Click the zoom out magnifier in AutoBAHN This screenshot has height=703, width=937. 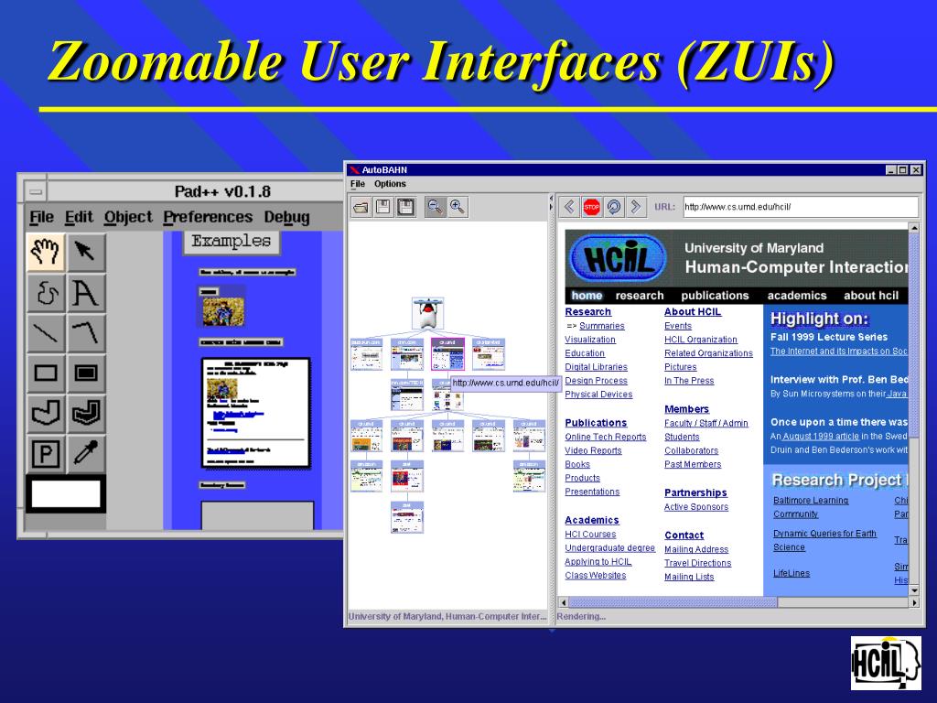(x=436, y=208)
